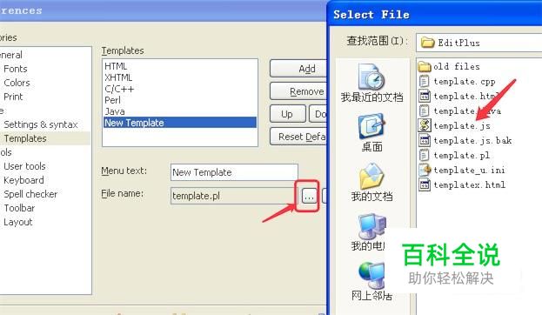Select template.pl file icon
Viewport: 542px width, 315px height.
[425, 155]
